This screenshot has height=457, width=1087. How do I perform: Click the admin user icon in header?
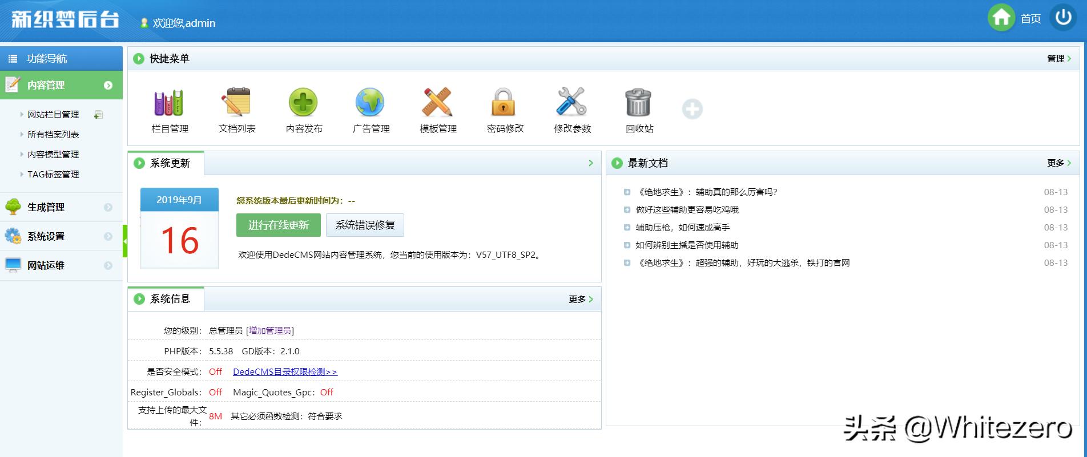[x=144, y=23]
